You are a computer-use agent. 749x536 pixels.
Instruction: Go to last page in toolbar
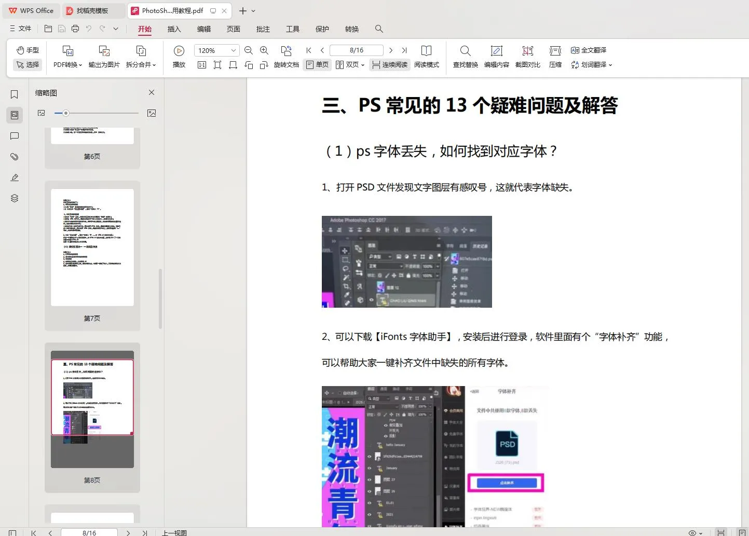[x=404, y=50]
